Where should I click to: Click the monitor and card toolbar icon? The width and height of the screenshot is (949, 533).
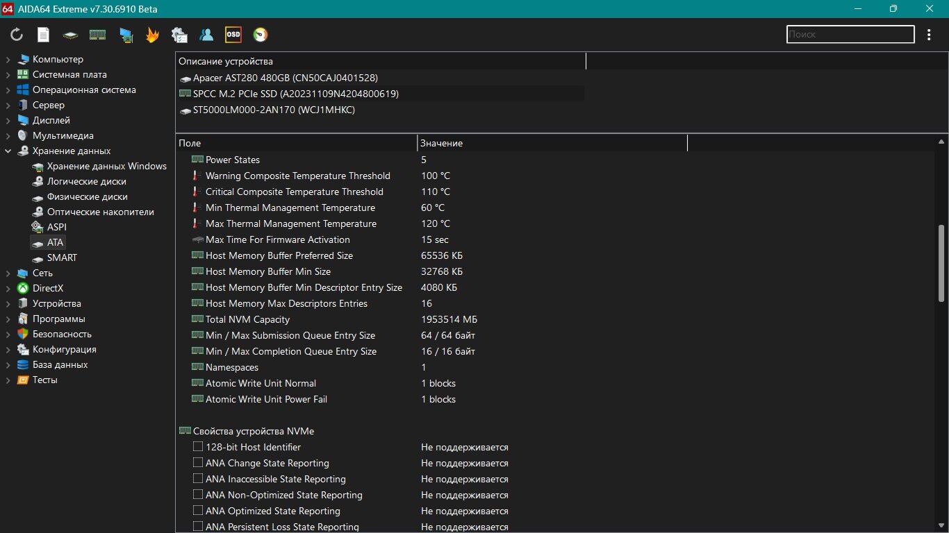[126, 35]
